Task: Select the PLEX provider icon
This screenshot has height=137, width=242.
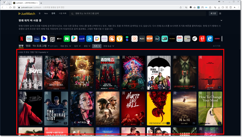Action: point(142,39)
